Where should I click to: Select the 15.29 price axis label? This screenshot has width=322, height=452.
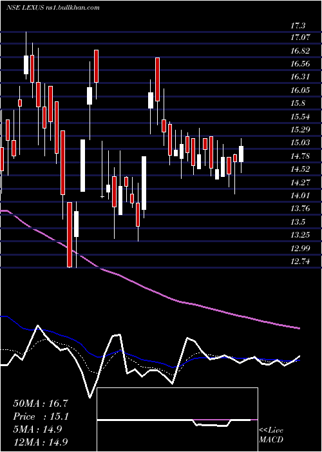coord(301,130)
